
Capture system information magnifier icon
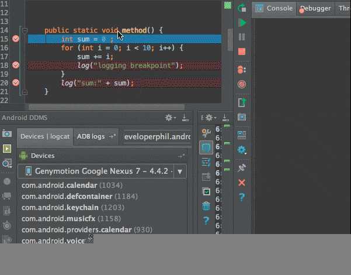coord(7,163)
